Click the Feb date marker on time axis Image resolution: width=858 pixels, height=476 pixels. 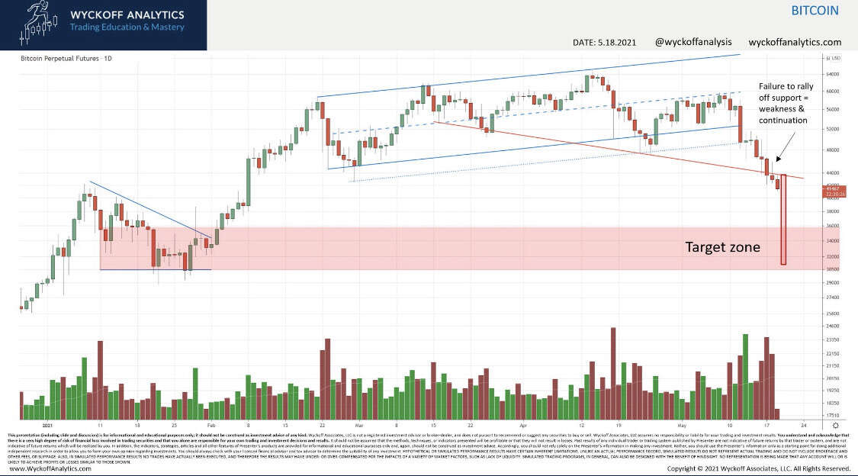(211, 425)
